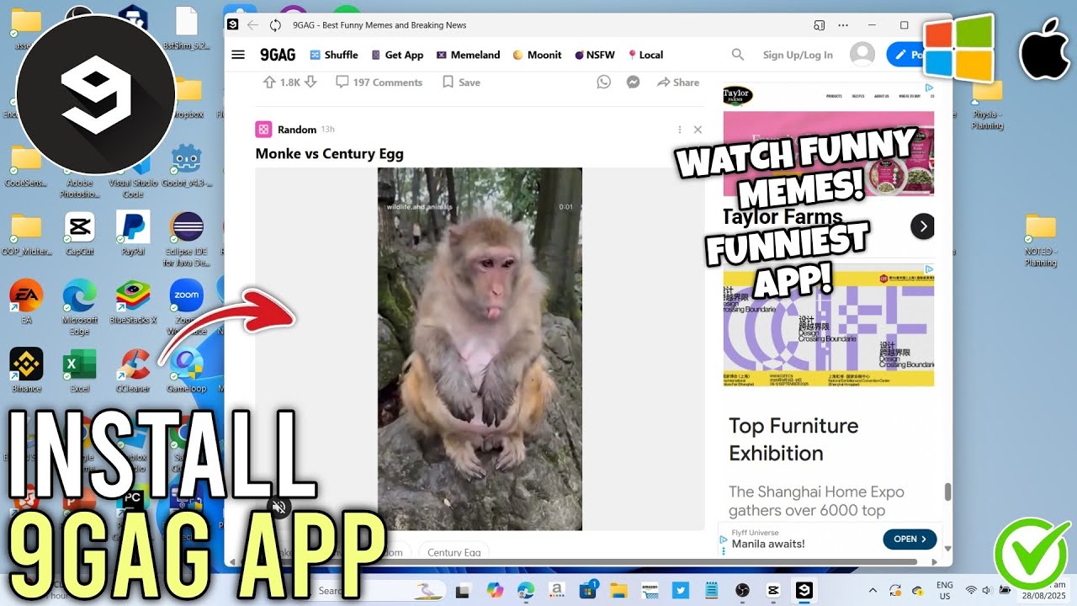Select Microsoft Edge desktop shortcut
Viewport: 1077px width, 606px height.
pos(80,307)
